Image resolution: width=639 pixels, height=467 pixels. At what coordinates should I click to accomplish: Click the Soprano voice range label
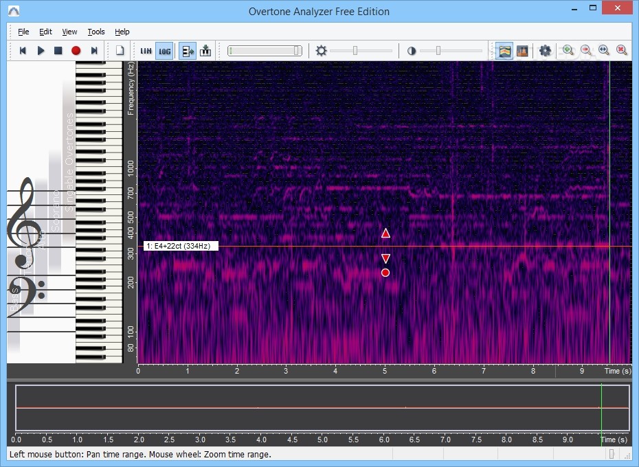coord(55,211)
